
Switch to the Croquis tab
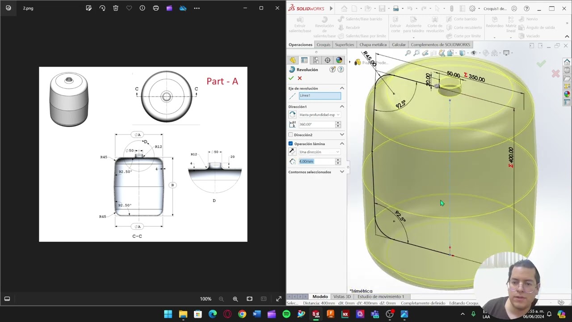click(324, 45)
